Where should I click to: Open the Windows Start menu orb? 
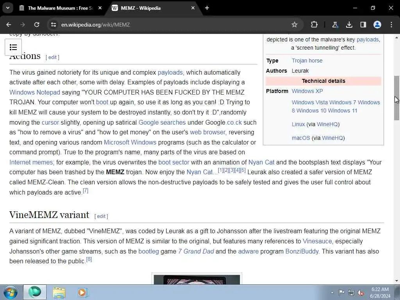(x=11, y=292)
